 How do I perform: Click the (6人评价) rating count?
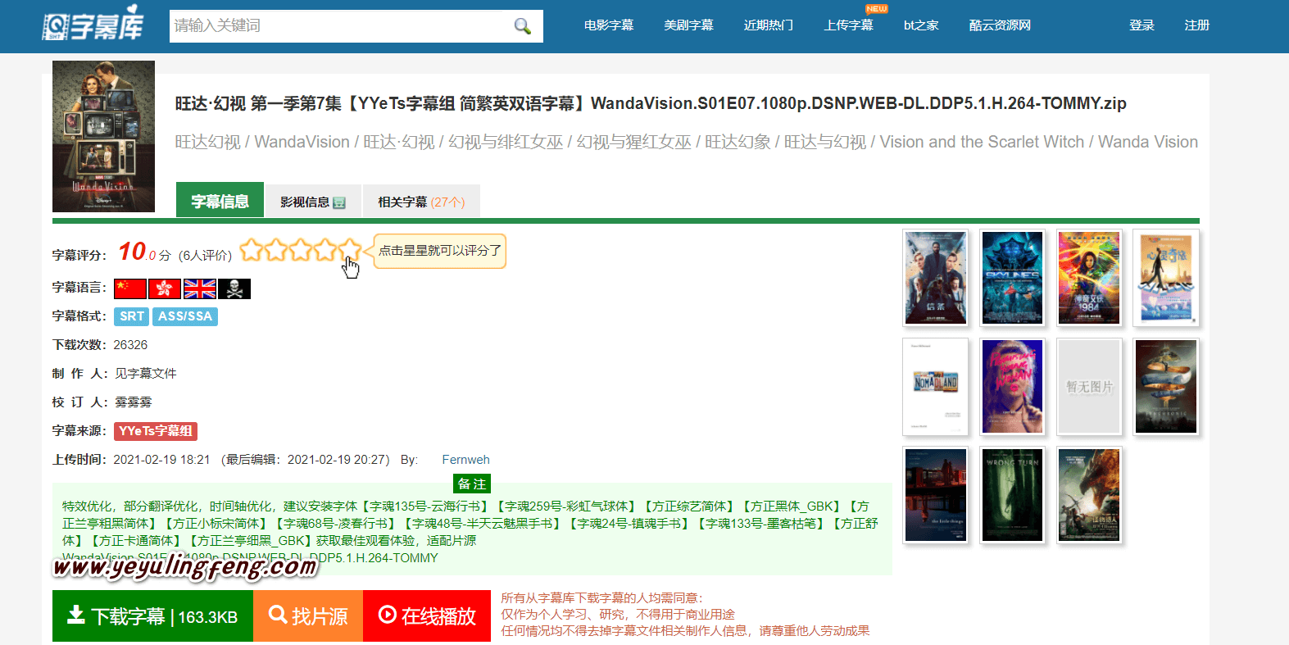[205, 256]
